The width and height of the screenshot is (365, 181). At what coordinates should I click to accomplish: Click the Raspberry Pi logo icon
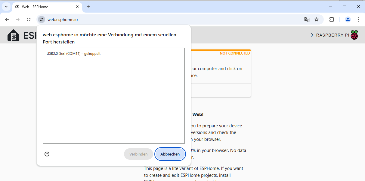pyautogui.click(x=354, y=35)
